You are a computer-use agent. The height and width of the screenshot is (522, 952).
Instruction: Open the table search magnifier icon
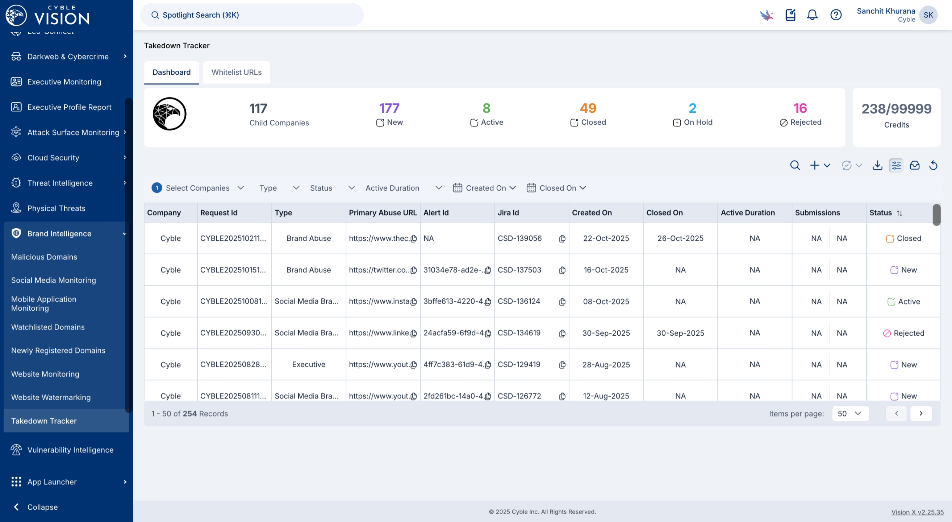[795, 165]
